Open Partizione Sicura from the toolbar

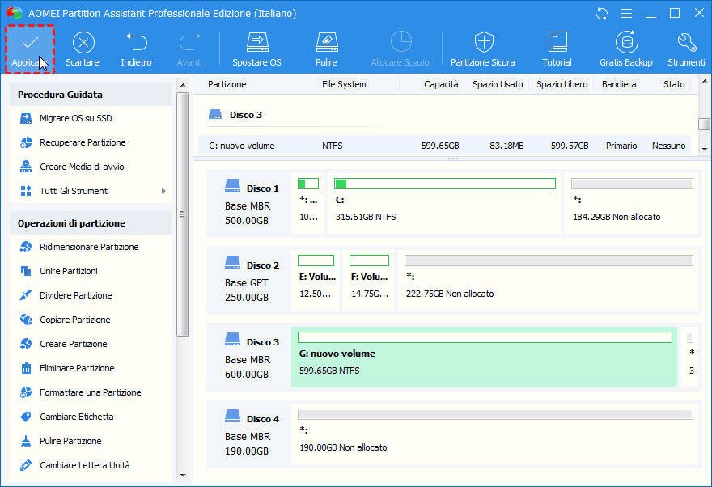tap(483, 45)
